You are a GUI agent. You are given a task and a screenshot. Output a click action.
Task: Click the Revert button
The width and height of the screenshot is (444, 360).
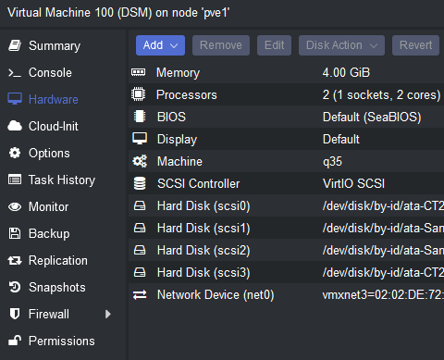point(415,45)
